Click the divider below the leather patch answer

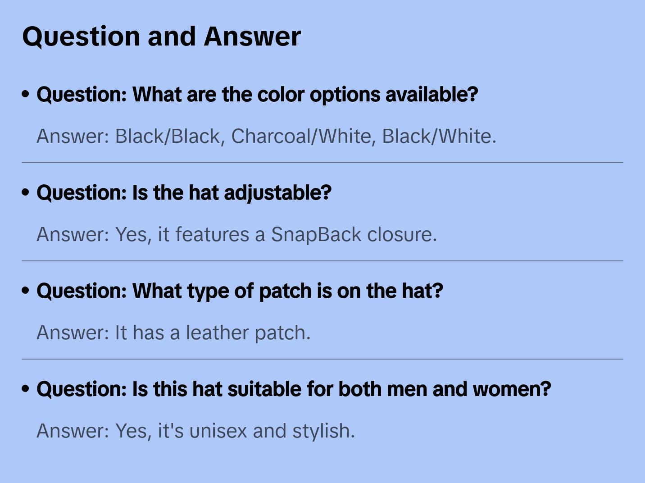pos(322,359)
